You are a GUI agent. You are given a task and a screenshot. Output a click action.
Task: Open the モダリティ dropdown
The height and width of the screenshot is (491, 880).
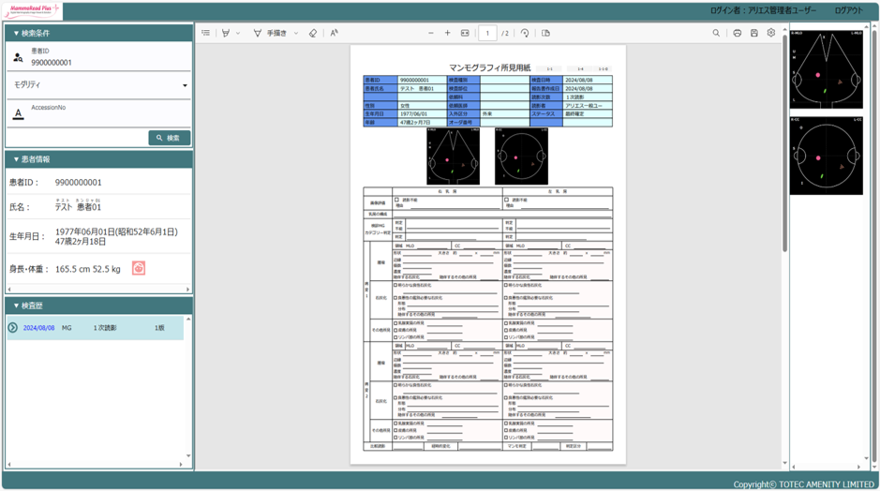(98, 84)
